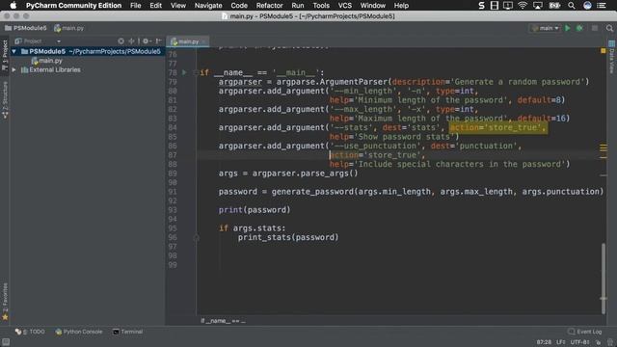Open the Tools menu
Screen dimensions: 617x347
click(x=321, y=6)
